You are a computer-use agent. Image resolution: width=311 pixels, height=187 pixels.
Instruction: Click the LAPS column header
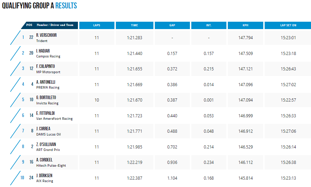pos(97,25)
